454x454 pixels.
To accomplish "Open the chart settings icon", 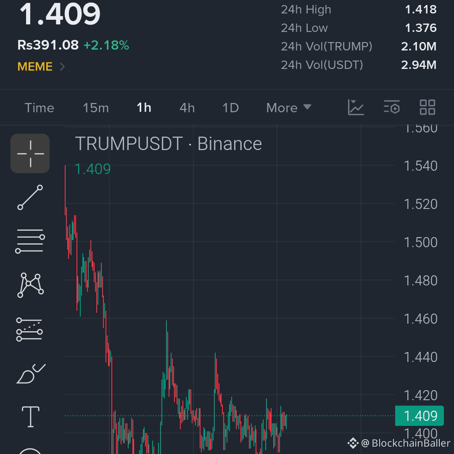I will tap(392, 108).
